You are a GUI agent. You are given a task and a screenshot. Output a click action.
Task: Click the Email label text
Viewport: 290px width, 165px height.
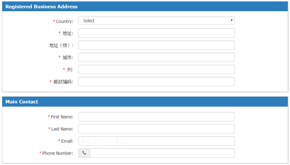[67, 141]
